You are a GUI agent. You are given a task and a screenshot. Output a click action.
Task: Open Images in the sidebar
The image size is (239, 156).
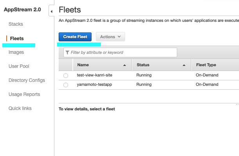(16, 52)
